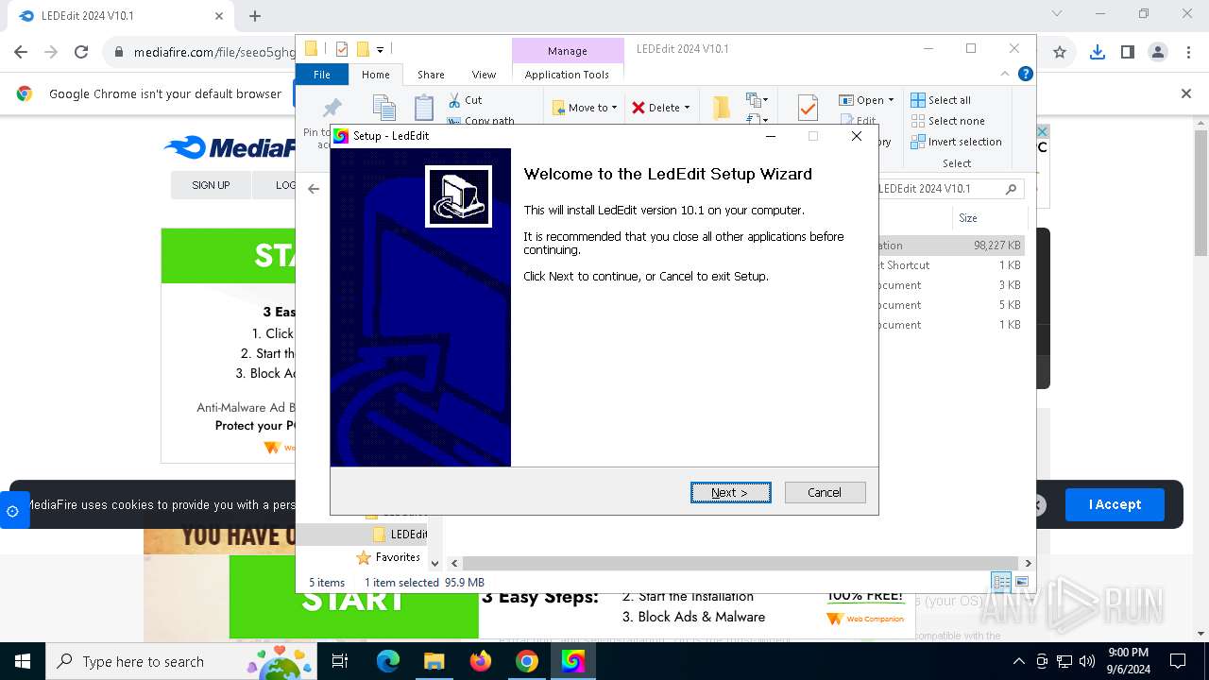Click Chrome's reload page icon

(81, 53)
